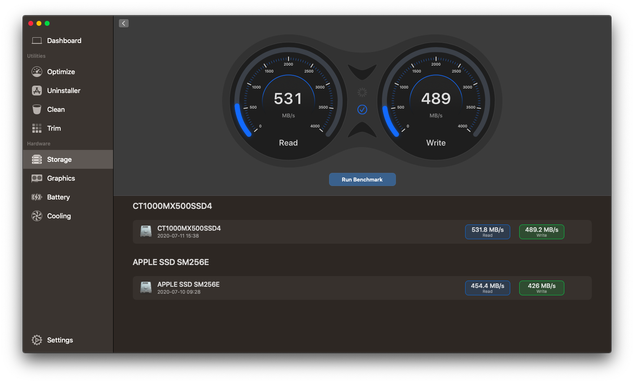634x383 pixels.
Task: Click the Uninstaller app icon
Action: pos(37,91)
